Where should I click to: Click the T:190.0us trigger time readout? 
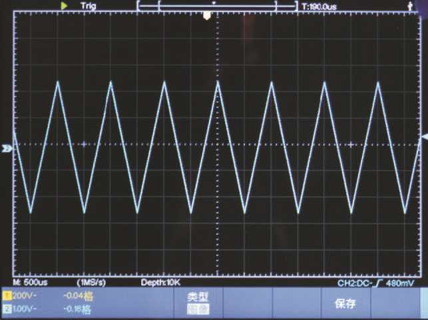[x=320, y=7]
